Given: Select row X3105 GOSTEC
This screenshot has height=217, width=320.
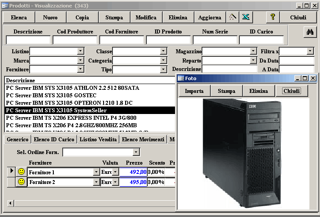Looking at the screenshot, I should click(90, 96).
